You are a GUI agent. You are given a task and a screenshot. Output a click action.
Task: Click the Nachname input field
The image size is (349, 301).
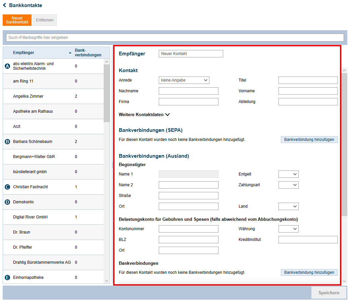[189, 91]
